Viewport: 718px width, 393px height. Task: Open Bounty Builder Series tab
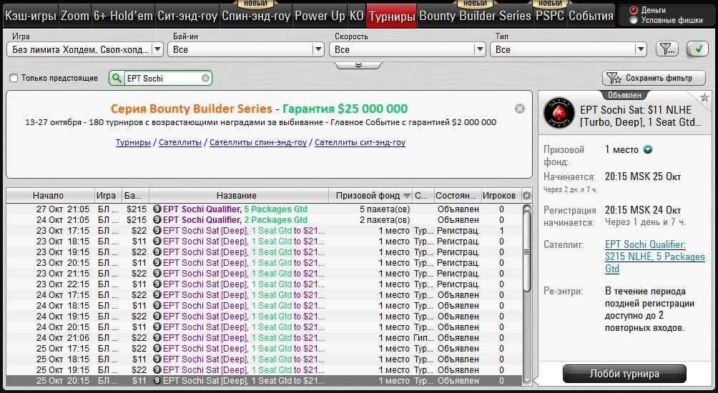(x=475, y=16)
